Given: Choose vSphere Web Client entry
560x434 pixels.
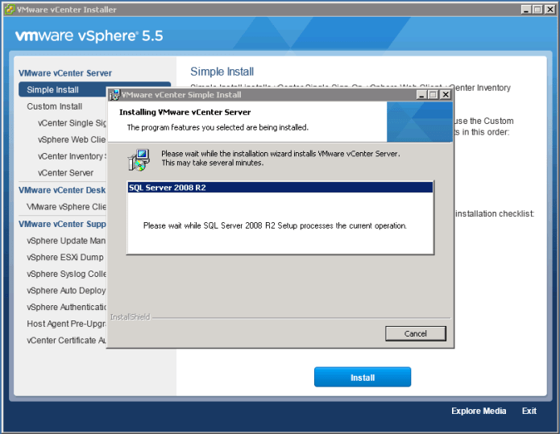Looking at the screenshot, I should click(x=72, y=139).
